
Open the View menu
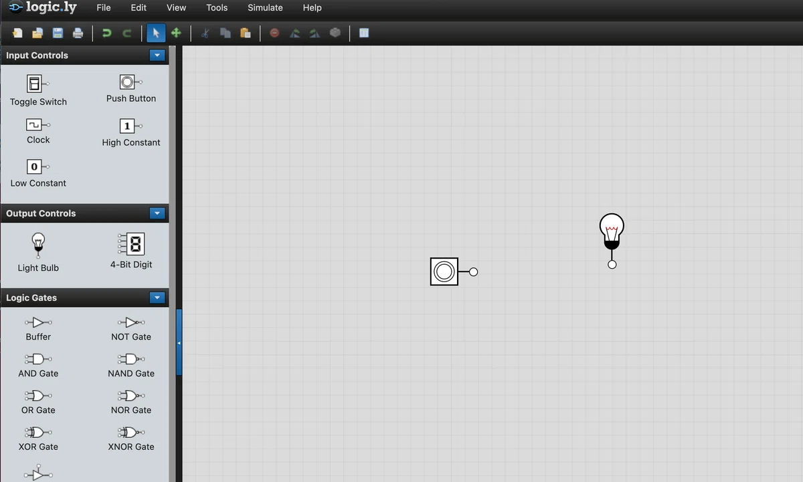[x=176, y=8]
